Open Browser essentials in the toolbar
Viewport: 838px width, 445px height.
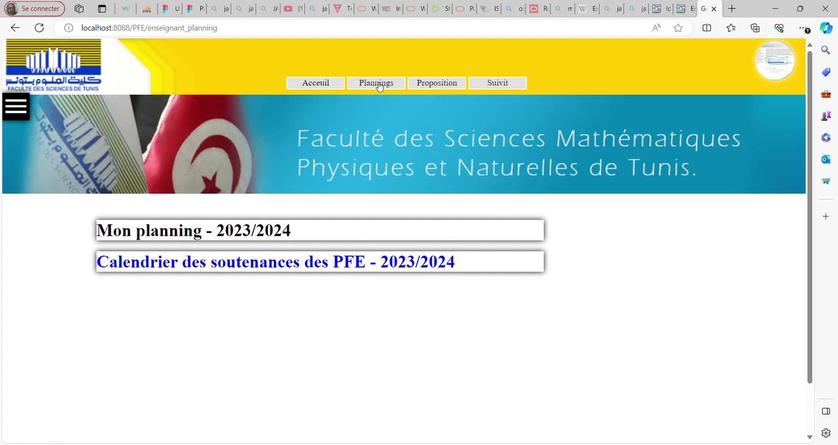[x=778, y=28]
